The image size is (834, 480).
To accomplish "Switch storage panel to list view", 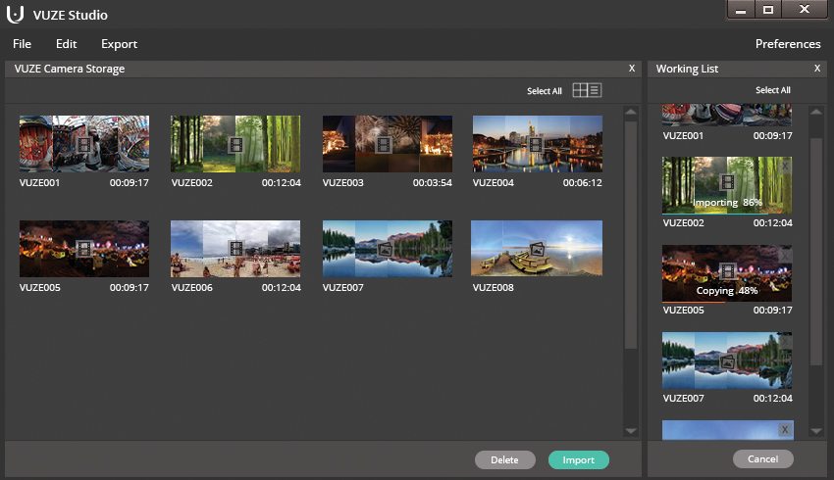I will pyautogui.click(x=596, y=90).
